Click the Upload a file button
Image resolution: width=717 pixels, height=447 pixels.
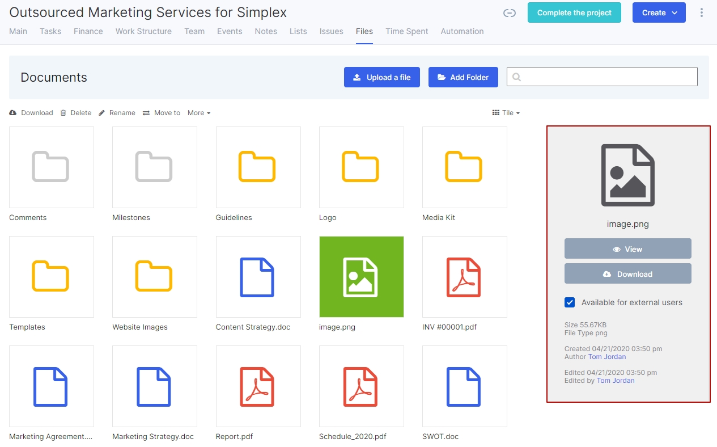[381, 77]
